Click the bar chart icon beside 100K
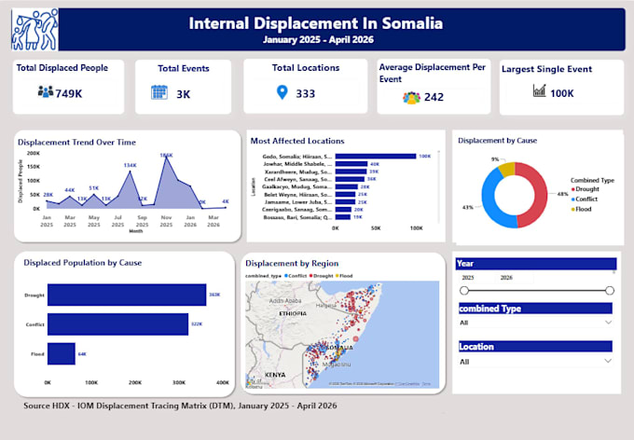The image size is (634, 440). click(x=540, y=90)
